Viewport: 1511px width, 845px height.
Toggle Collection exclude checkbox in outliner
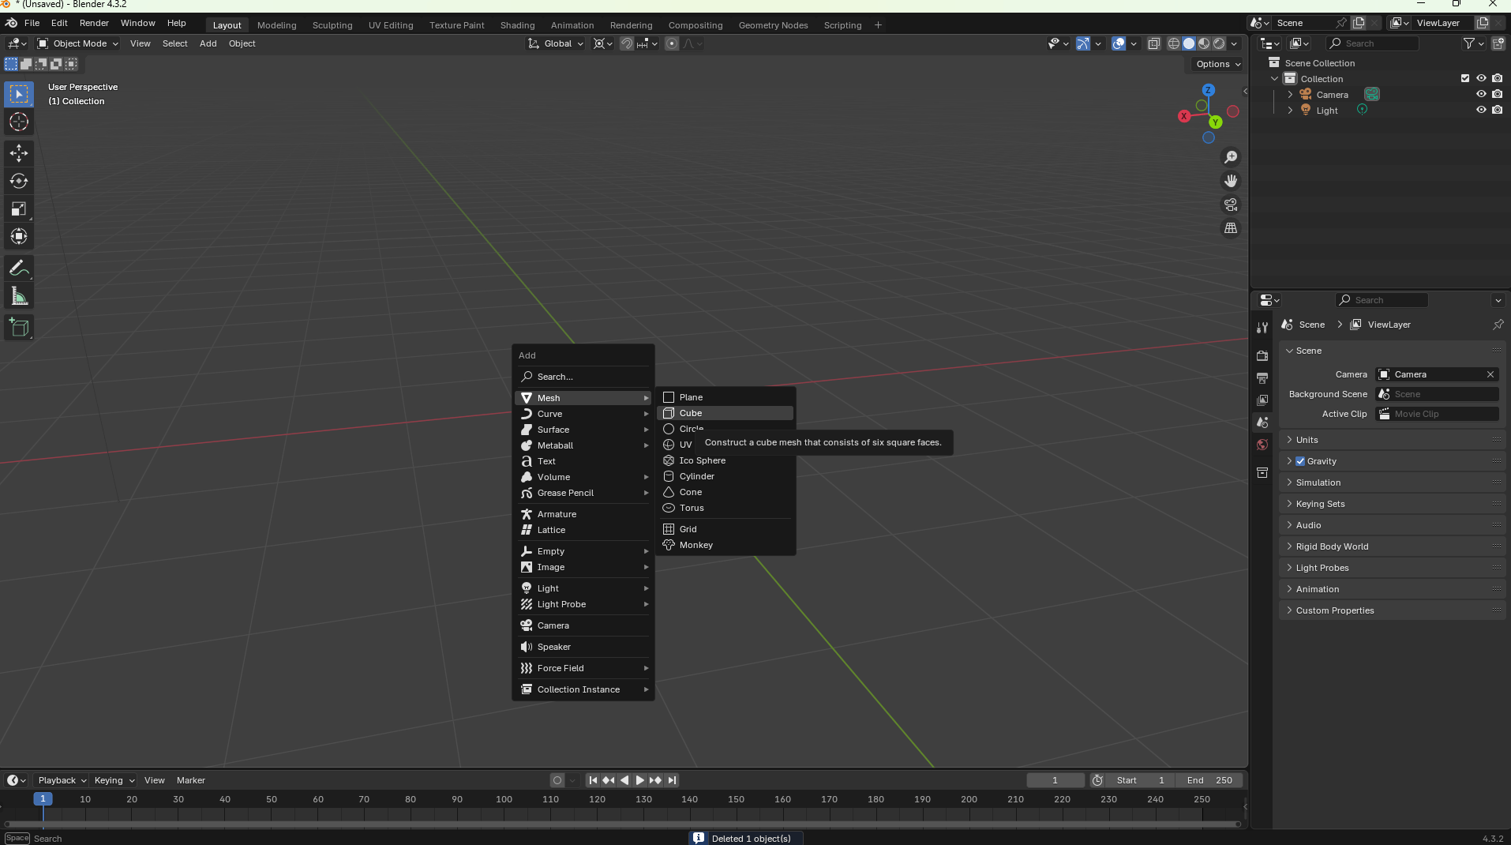click(1465, 78)
